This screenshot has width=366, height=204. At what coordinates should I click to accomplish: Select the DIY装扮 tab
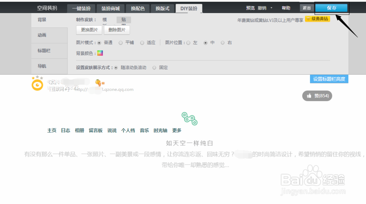point(189,9)
